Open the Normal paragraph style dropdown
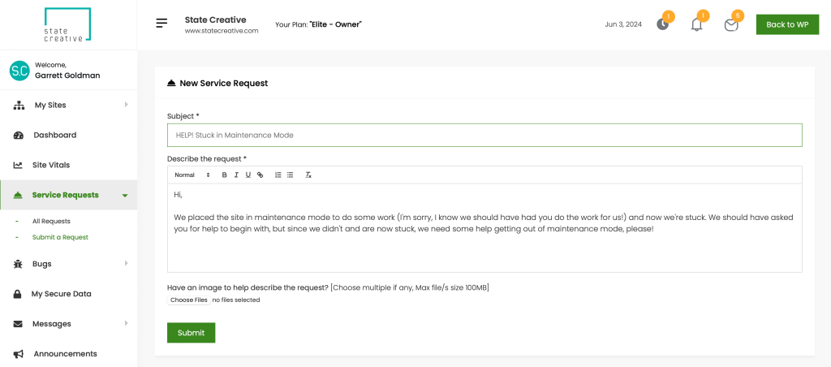The image size is (831, 367). click(192, 175)
